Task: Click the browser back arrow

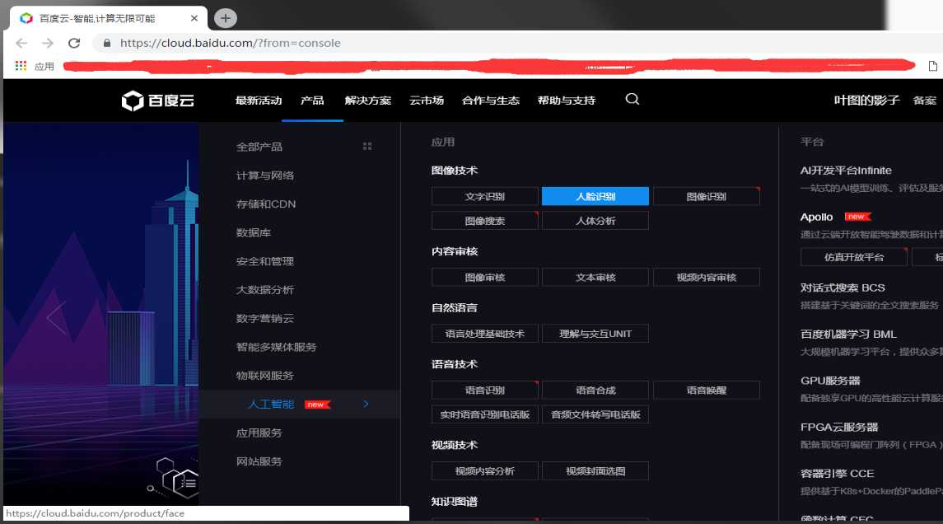Action: tap(21, 44)
